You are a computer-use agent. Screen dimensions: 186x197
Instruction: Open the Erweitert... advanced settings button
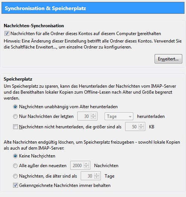pos(168,59)
